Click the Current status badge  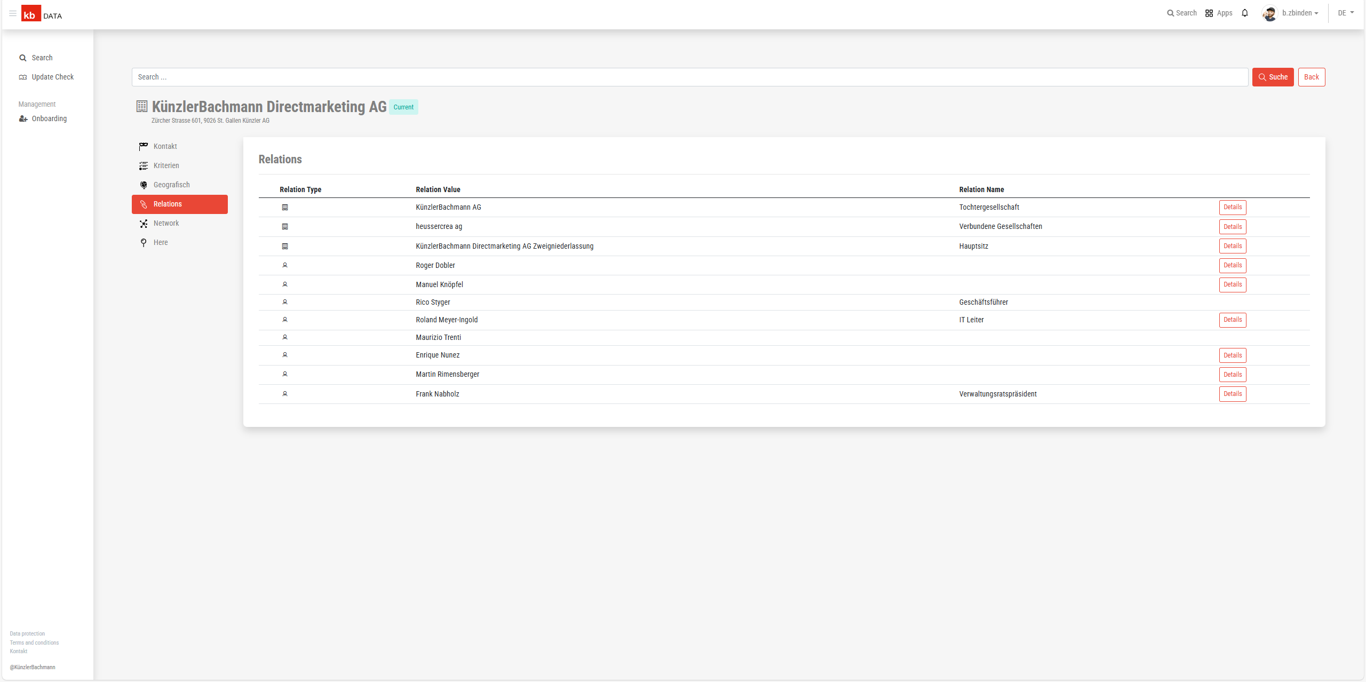point(403,107)
